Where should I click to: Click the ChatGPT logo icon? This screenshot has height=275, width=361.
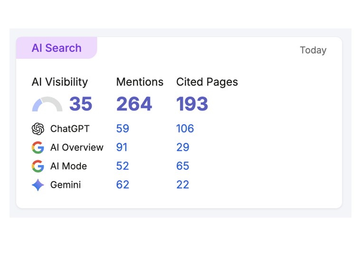click(38, 128)
